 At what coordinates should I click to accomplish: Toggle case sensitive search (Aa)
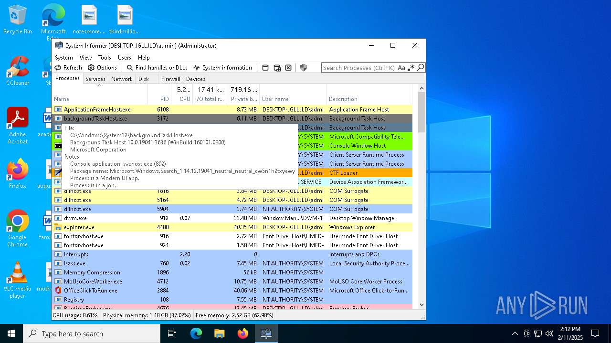401,68
